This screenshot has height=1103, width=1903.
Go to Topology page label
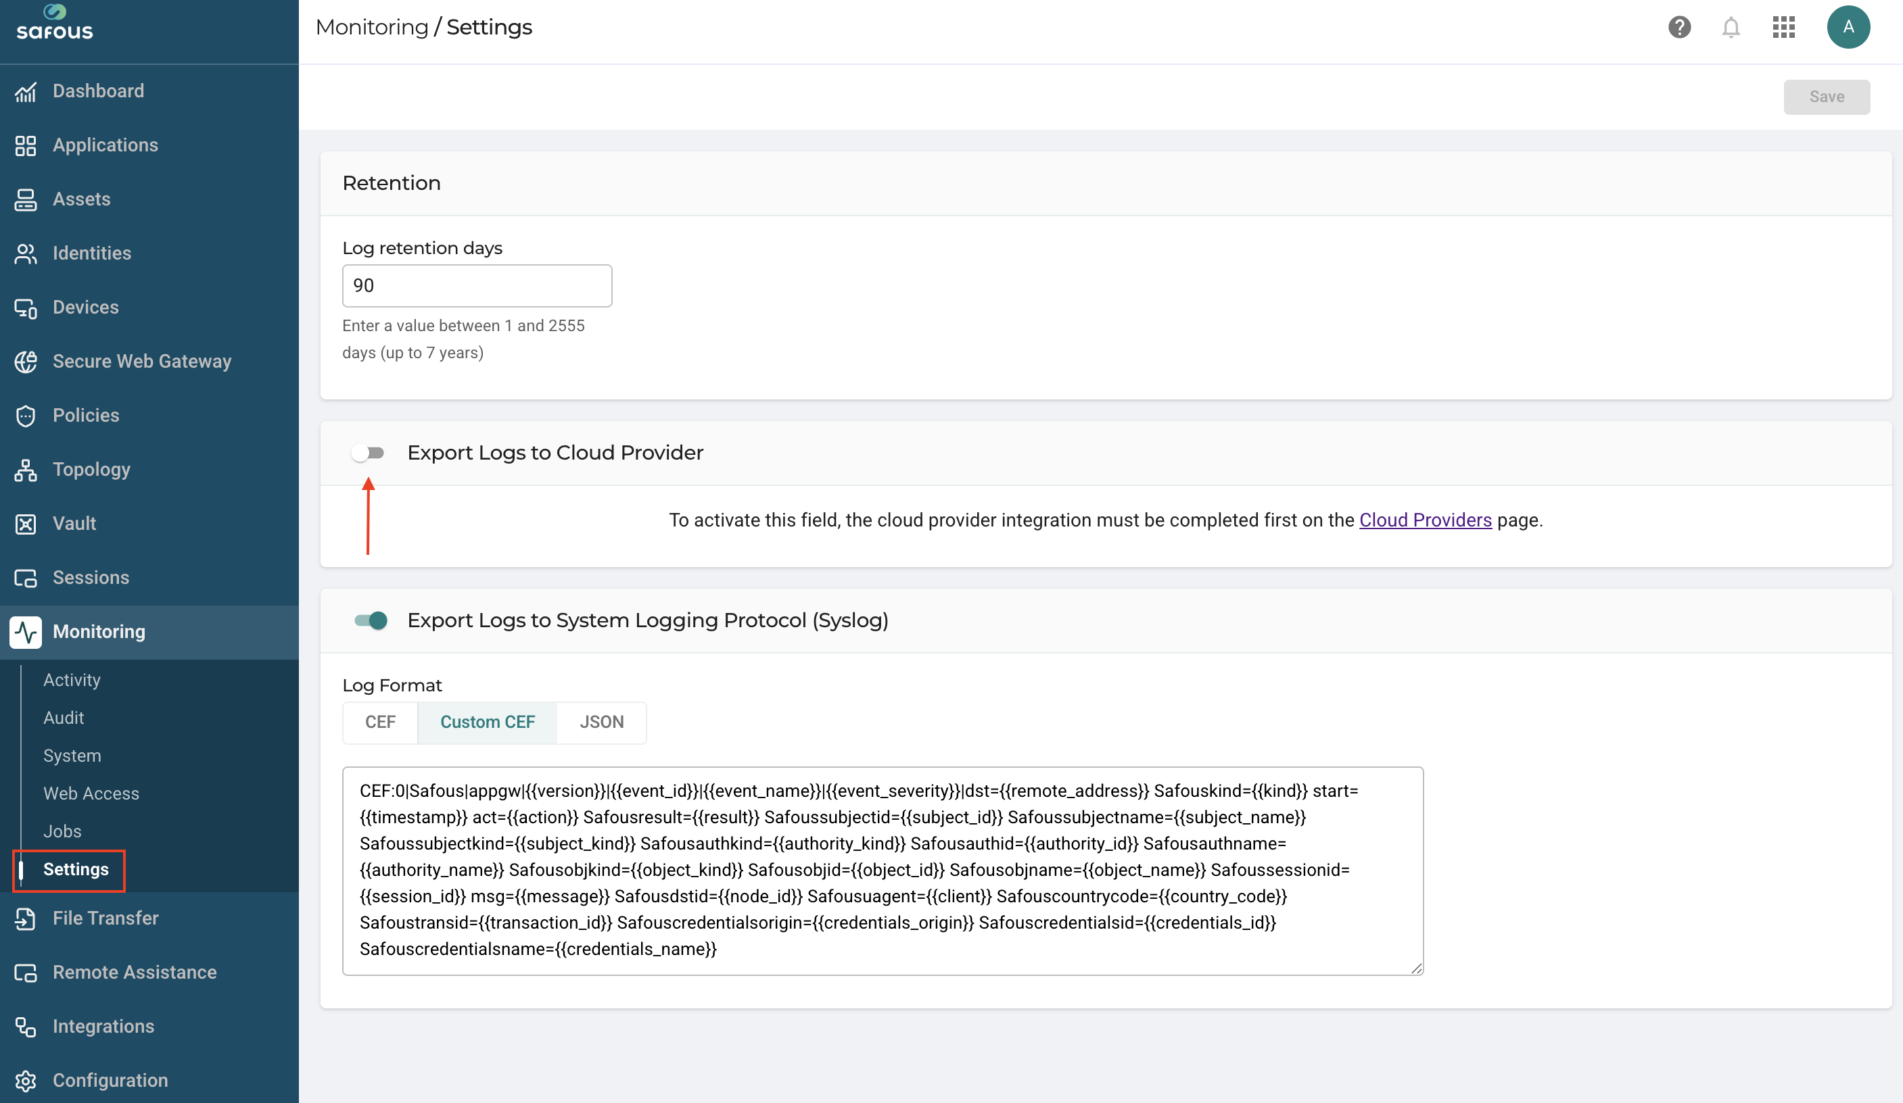pos(91,470)
